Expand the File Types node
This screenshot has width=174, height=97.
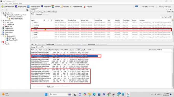click(x=3, y=23)
